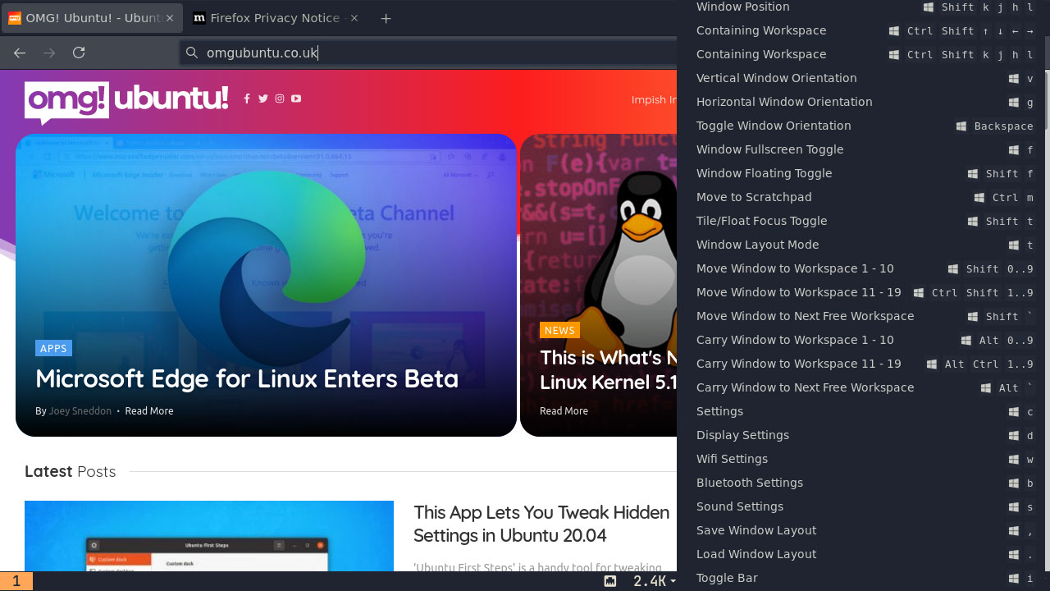Click the status bar icon beside 2.4K
Viewport: 1050px width, 591px height.
(x=610, y=581)
